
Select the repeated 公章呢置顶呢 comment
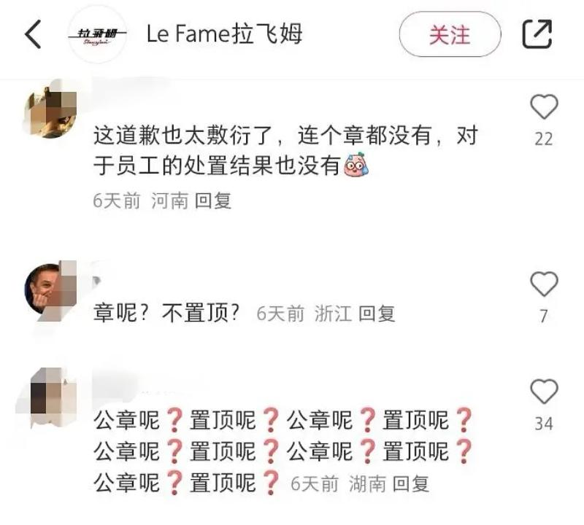tap(283, 451)
